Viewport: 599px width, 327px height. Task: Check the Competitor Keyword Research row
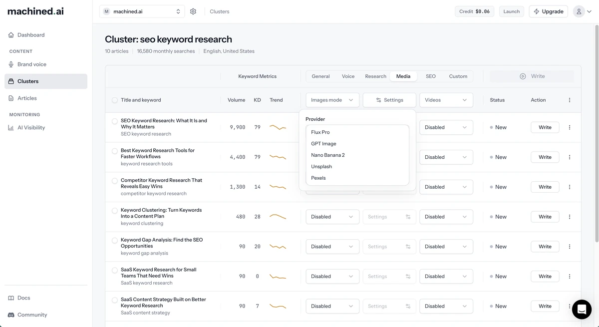coord(115,181)
